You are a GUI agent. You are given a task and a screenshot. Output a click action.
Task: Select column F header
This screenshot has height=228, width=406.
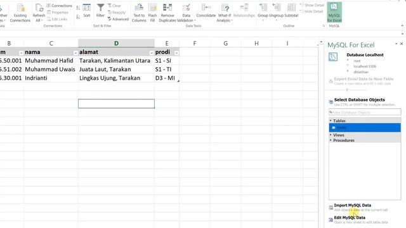[195, 44]
